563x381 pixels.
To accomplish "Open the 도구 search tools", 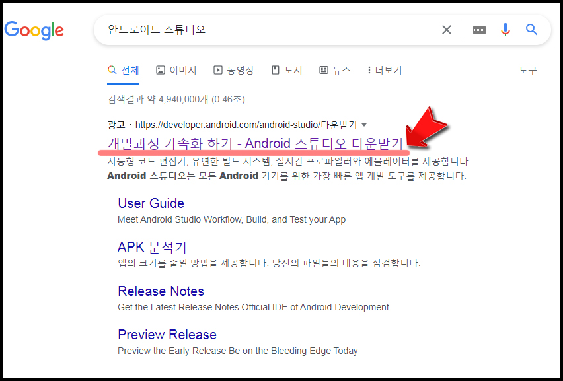I will 528,70.
